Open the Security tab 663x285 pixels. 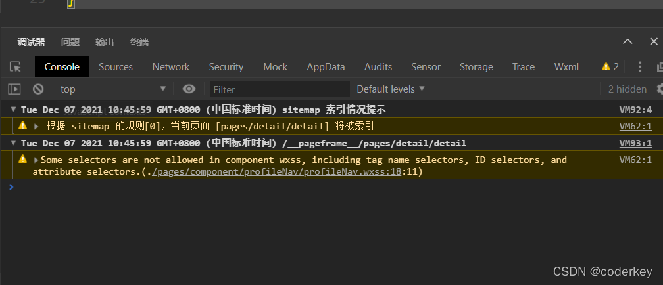pos(226,67)
